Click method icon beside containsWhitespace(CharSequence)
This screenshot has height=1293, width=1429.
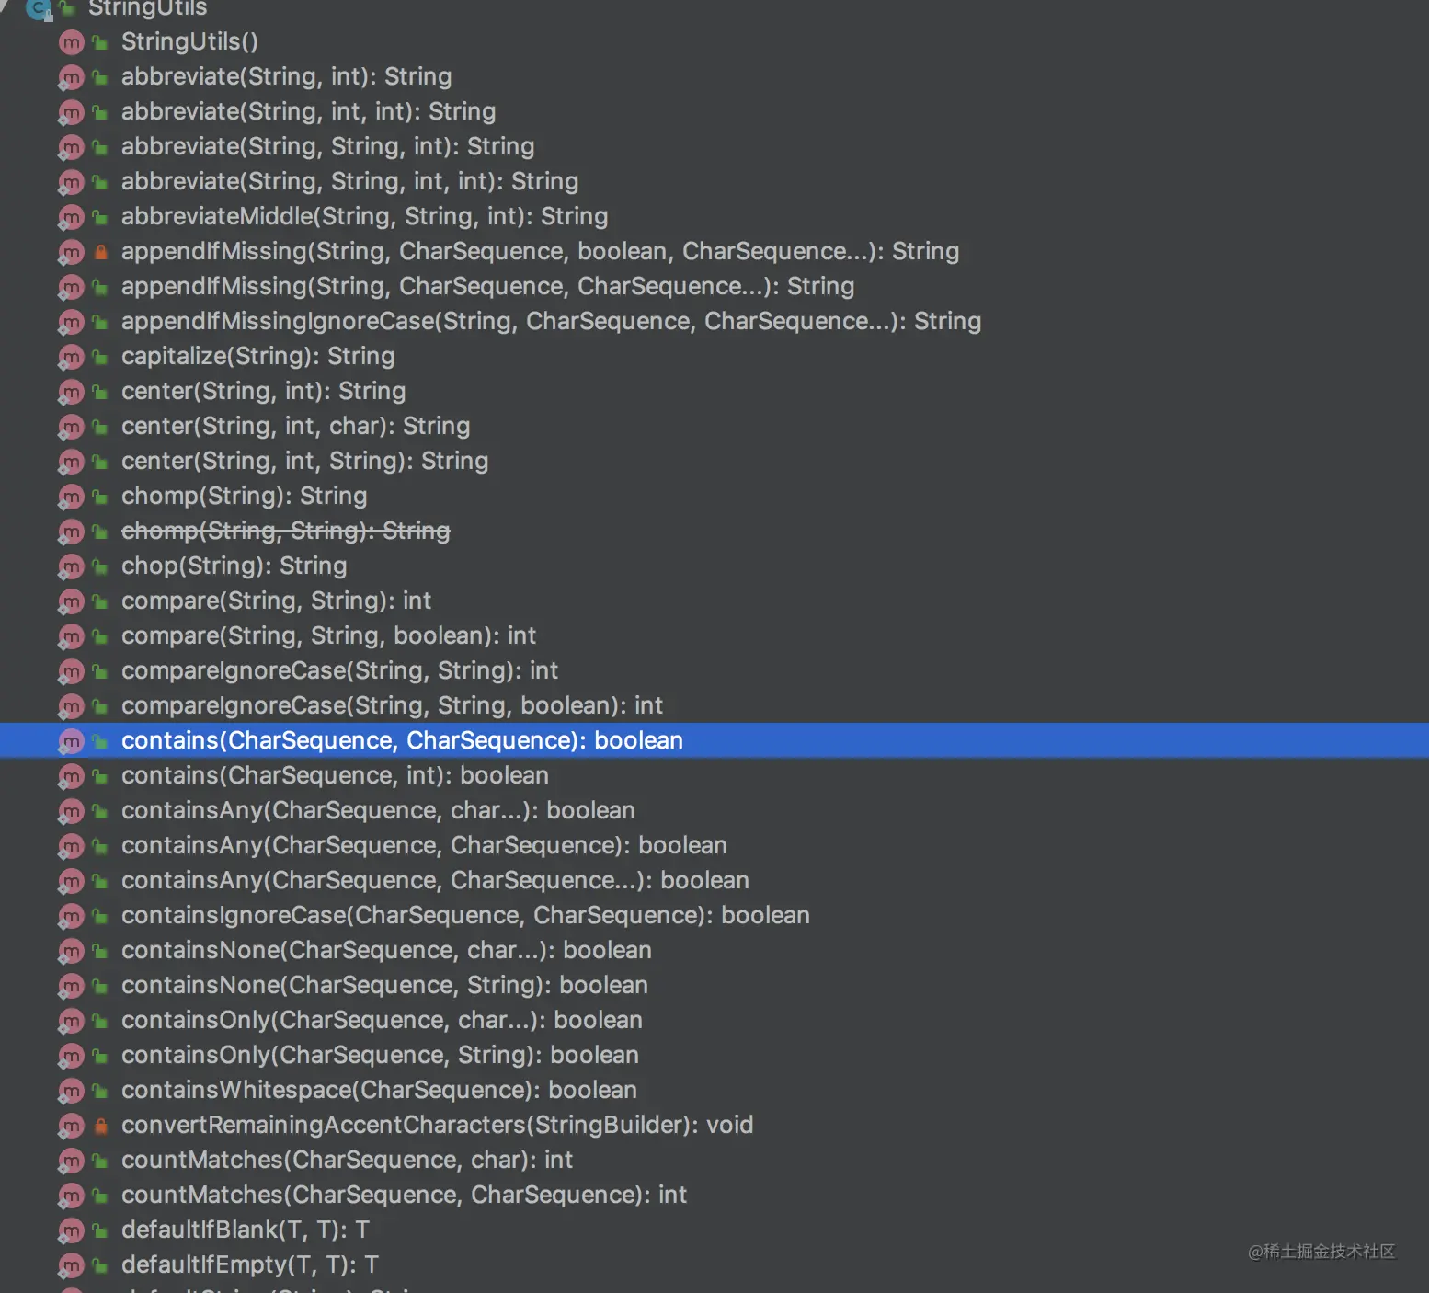pos(72,1091)
